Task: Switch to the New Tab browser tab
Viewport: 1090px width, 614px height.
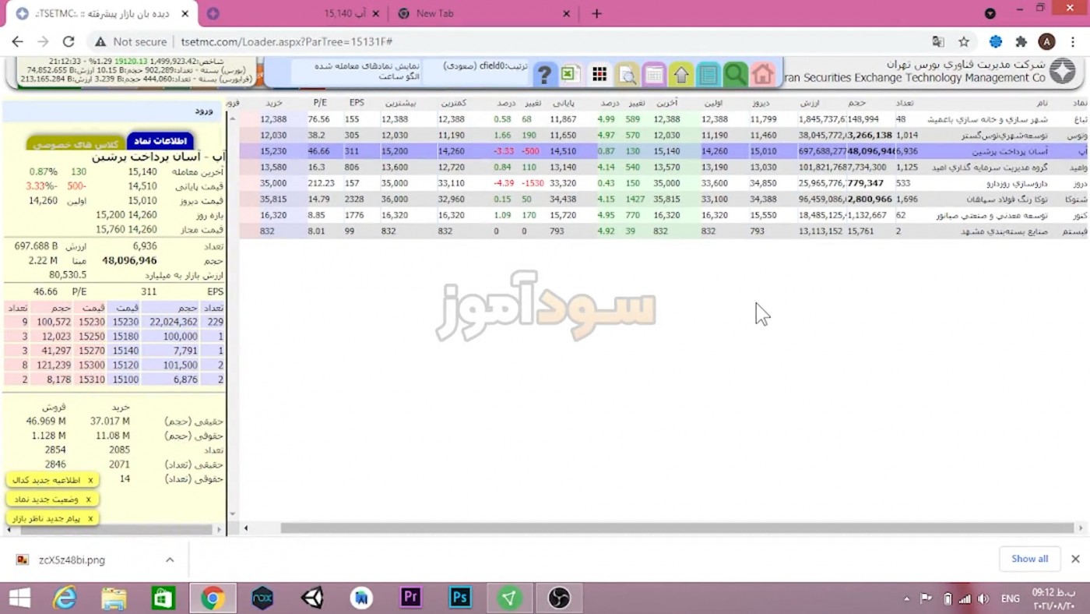Action: pos(483,13)
